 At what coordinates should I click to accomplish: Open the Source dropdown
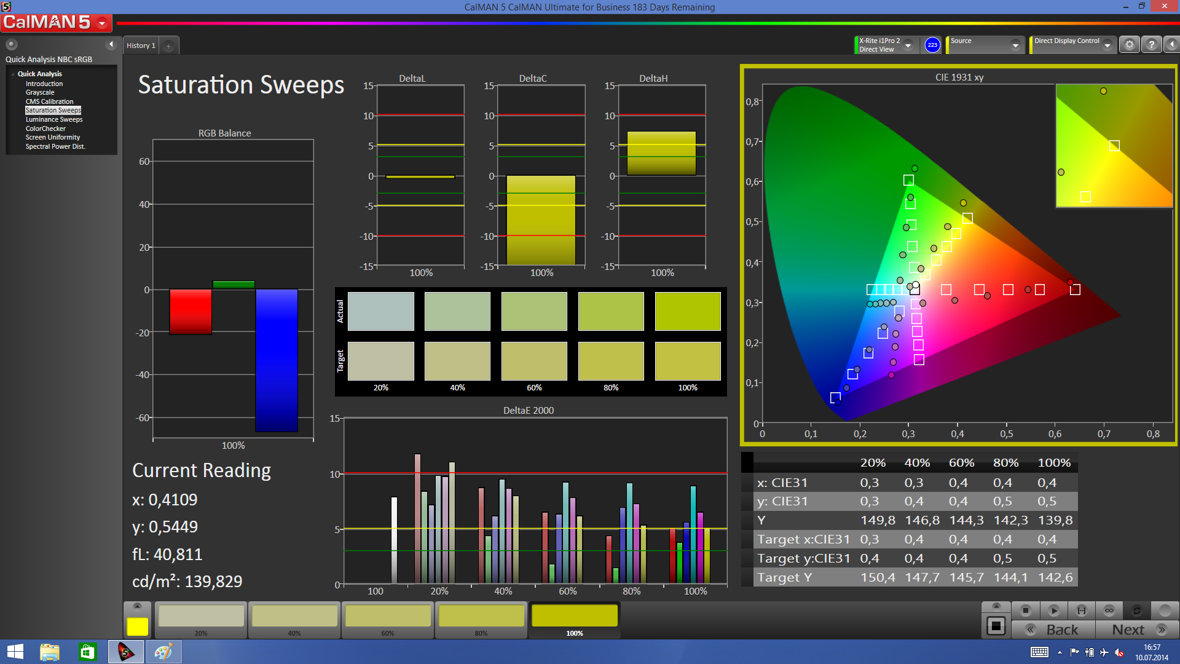(1015, 45)
